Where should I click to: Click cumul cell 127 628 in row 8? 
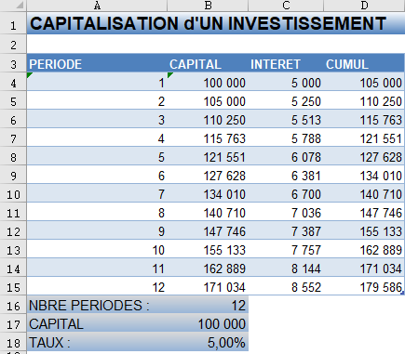pos(364,157)
